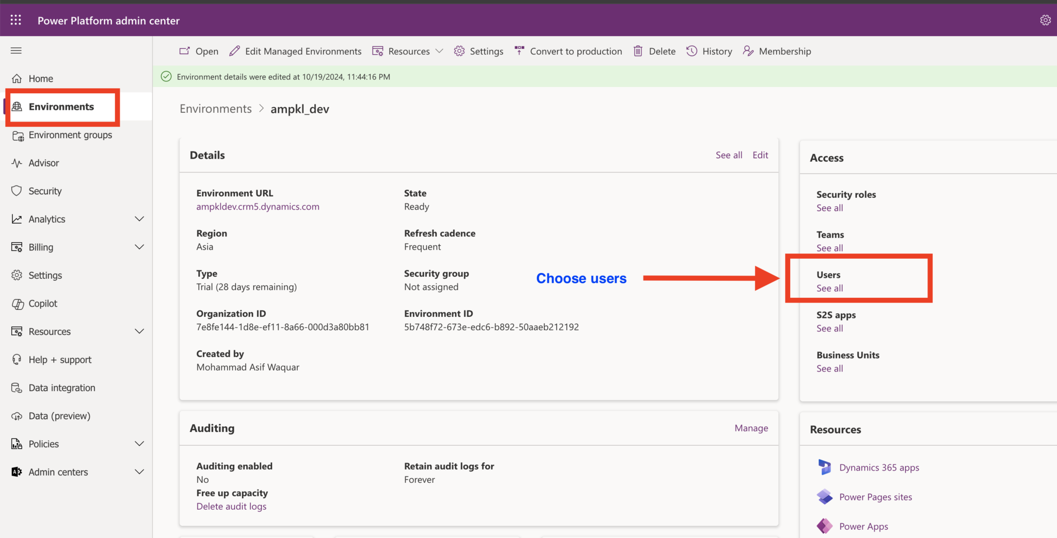
Task: Select Home from the sidebar
Action: (x=40, y=78)
